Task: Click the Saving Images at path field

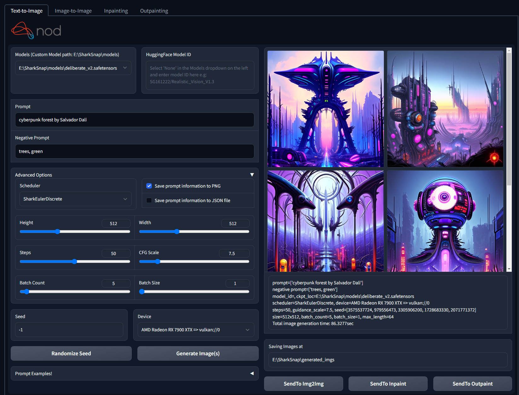Action: tap(388, 360)
